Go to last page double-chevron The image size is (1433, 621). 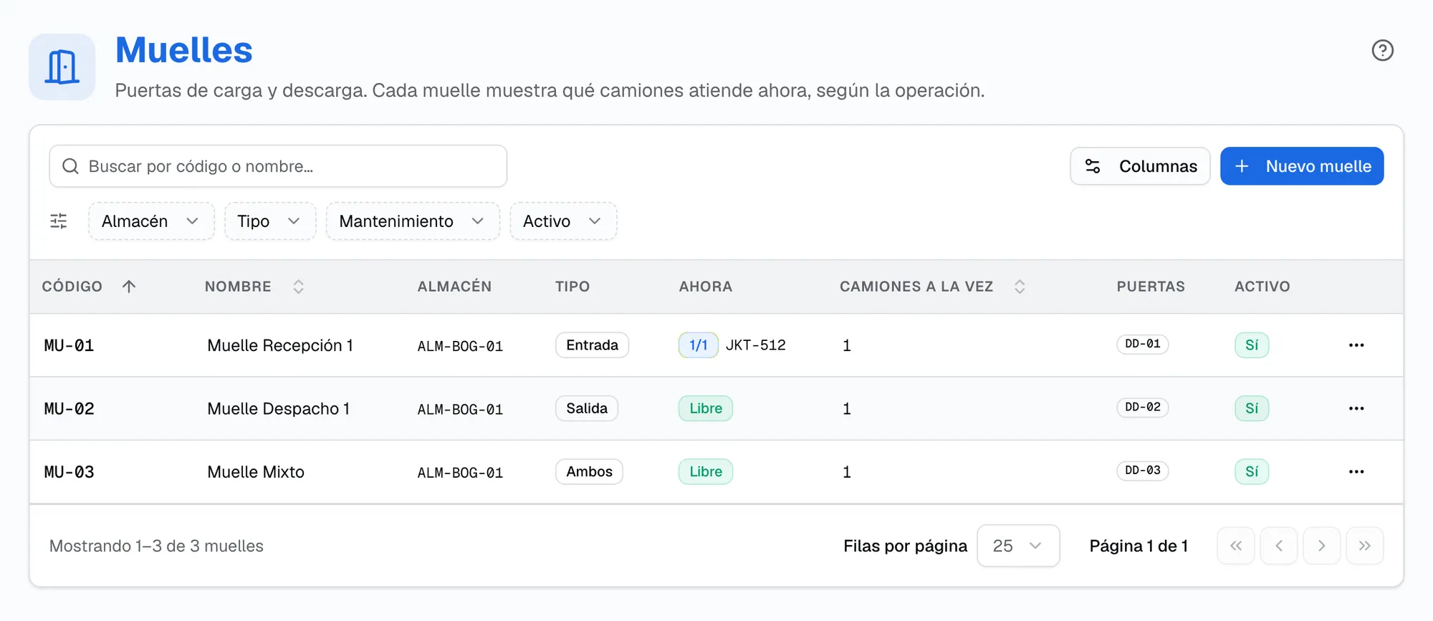pyautogui.click(x=1365, y=546)
